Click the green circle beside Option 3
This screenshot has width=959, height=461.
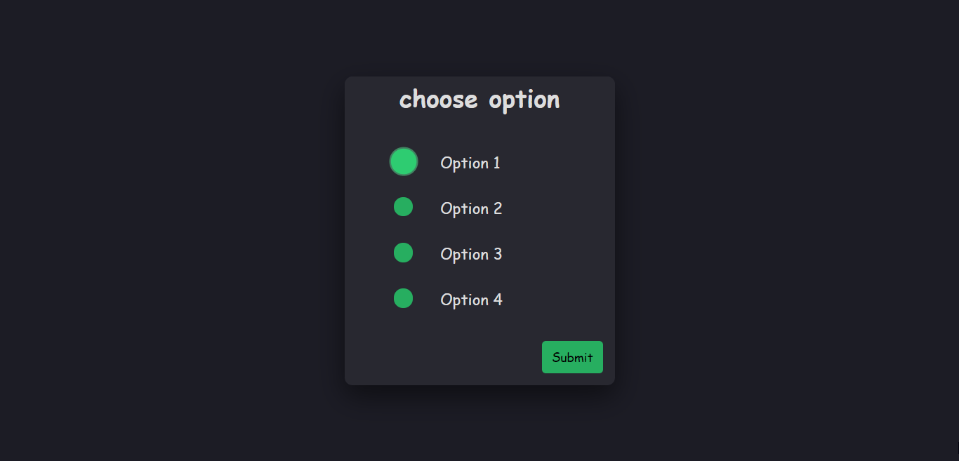tap(404, 252)
